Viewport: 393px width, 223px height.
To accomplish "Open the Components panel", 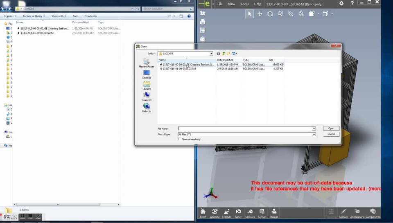I will 373,213.
